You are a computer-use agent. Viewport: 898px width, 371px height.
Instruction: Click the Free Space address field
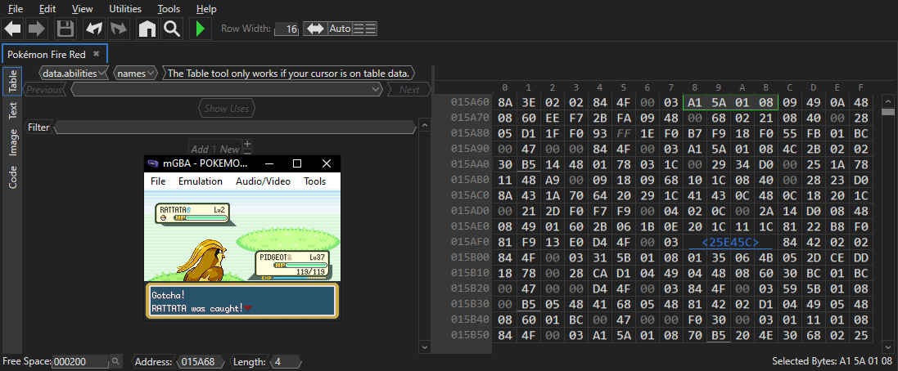click(79, 361)
